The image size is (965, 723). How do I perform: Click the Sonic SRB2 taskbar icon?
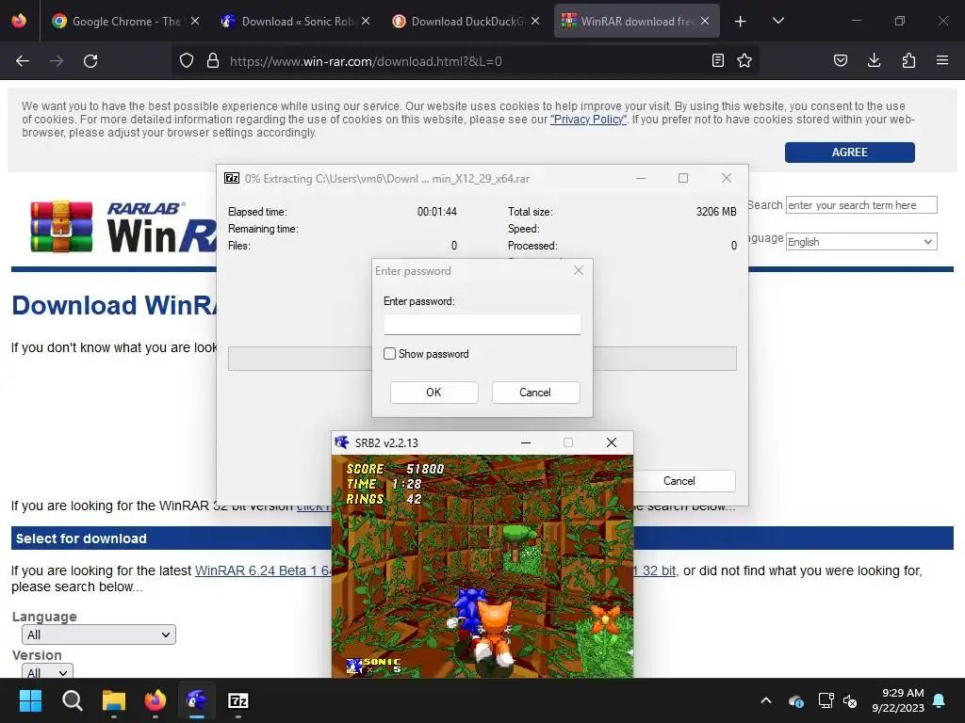197,700
